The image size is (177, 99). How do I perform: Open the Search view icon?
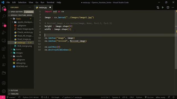coord(4,16)
